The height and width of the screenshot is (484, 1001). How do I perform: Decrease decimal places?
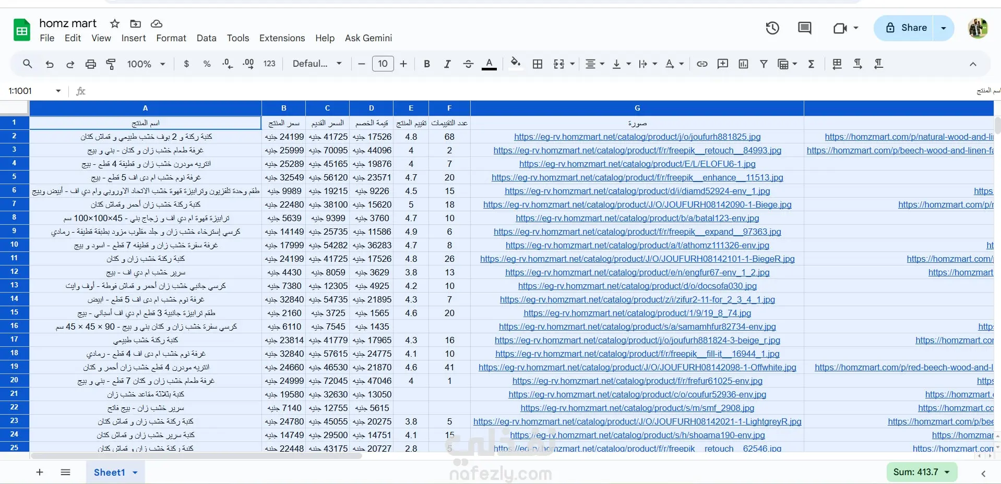[228, 64]
